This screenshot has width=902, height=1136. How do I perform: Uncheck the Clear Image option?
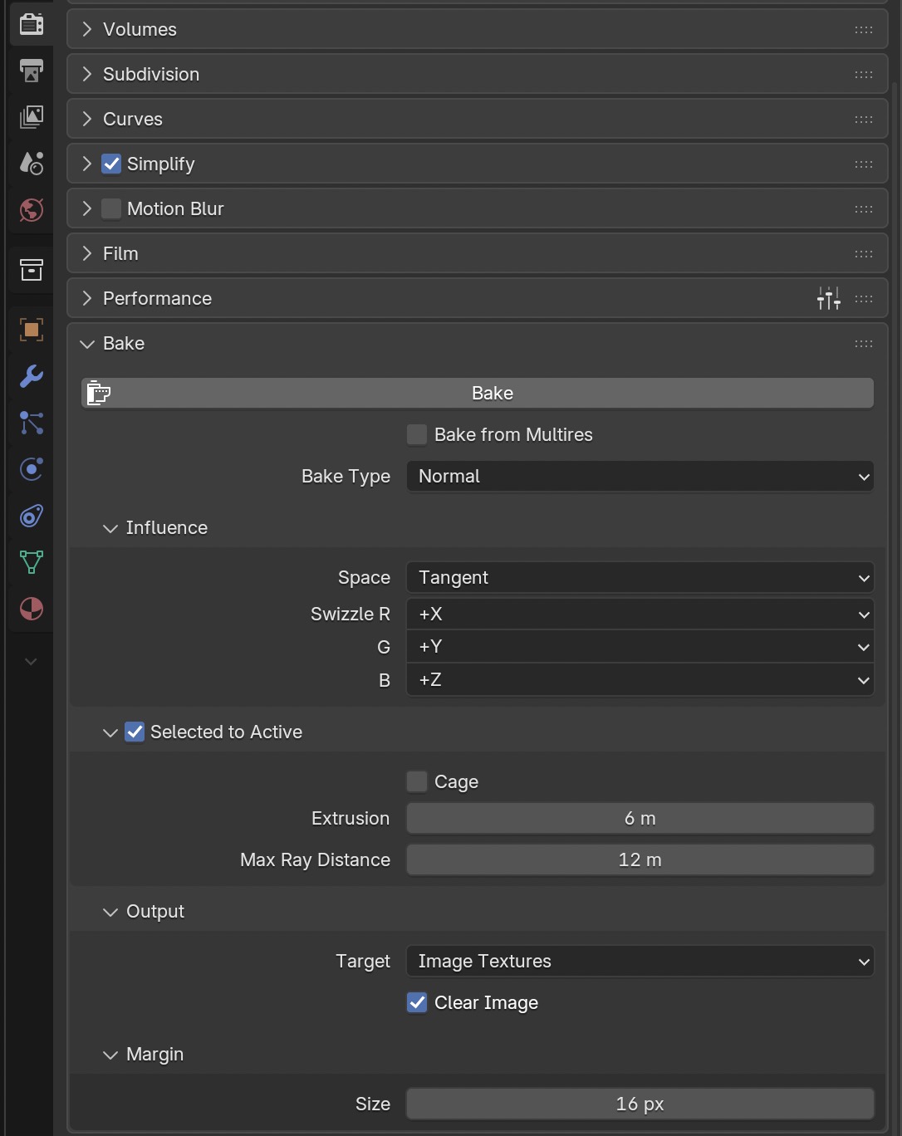coord(417,1002)
